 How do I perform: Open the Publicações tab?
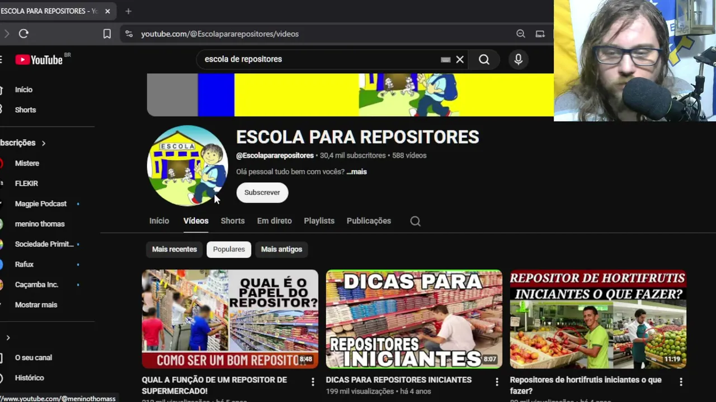pyautogui.click(x=369, y=221)
